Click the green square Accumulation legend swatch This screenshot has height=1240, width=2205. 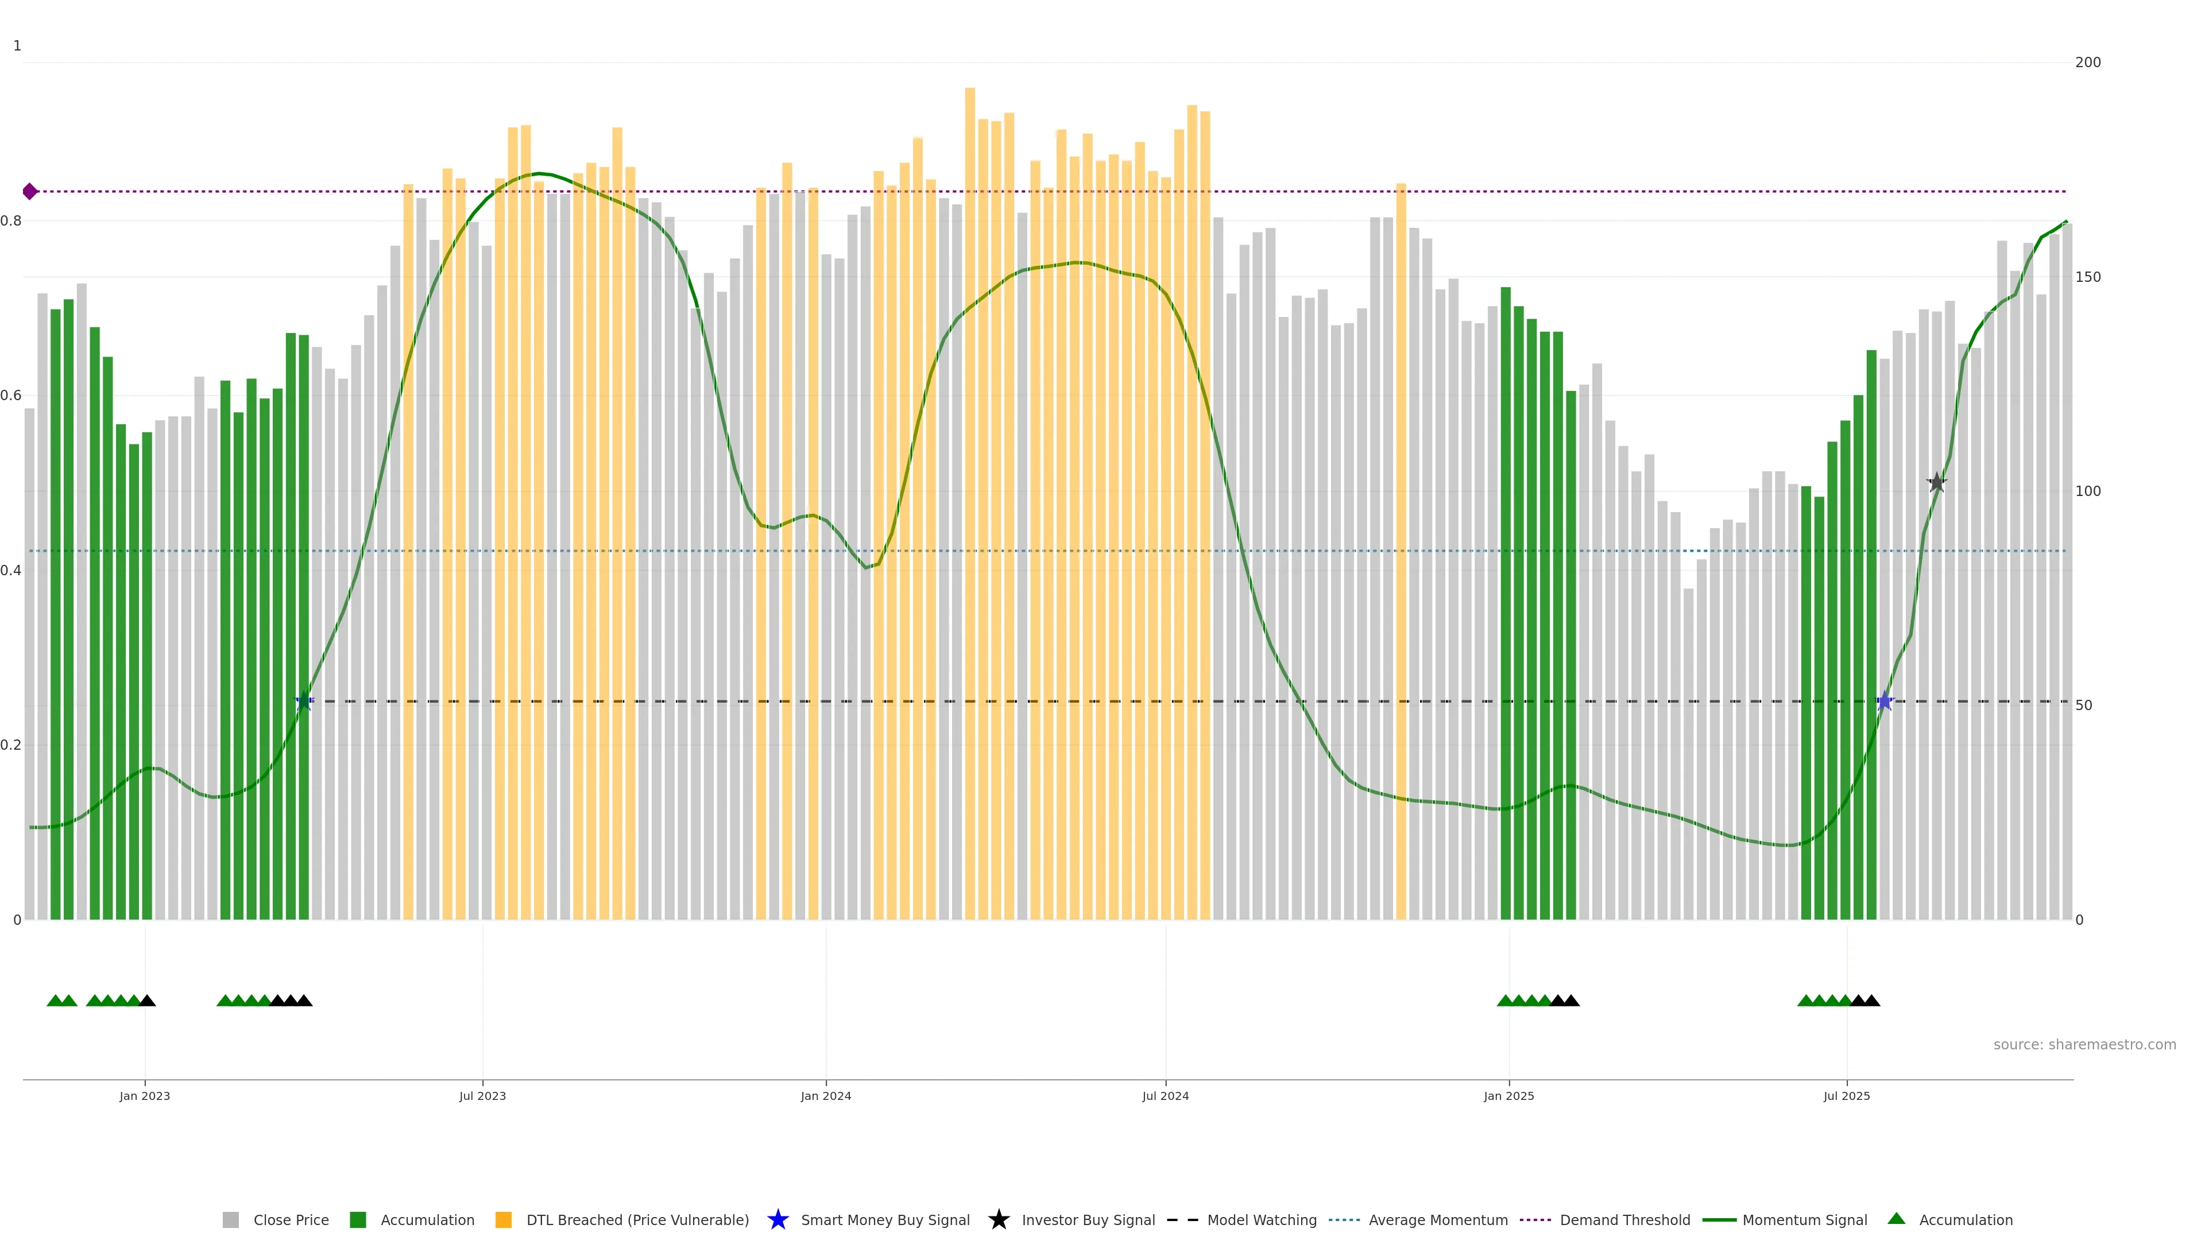(358, 1219)
